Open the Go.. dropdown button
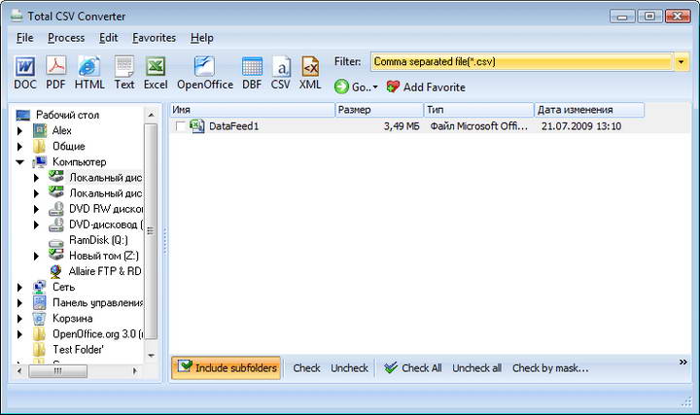This screenshot has width=700, height=415. pos(356,86)
